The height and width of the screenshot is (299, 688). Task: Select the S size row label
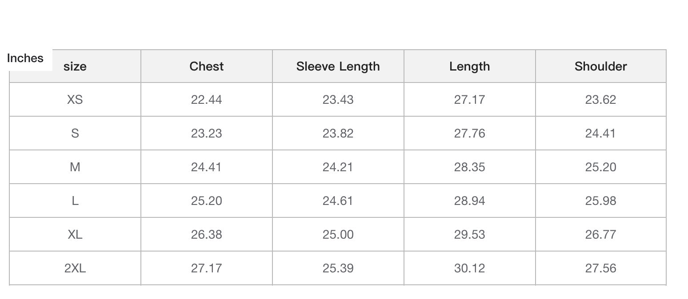(x=75, y=133)
